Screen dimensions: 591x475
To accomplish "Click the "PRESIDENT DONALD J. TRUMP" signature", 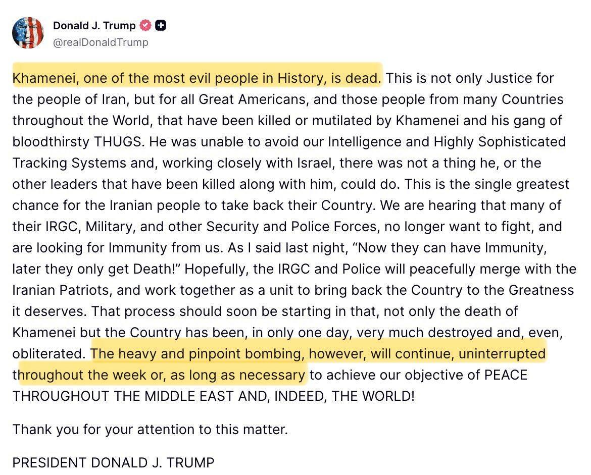I will (x=114, y=462).
